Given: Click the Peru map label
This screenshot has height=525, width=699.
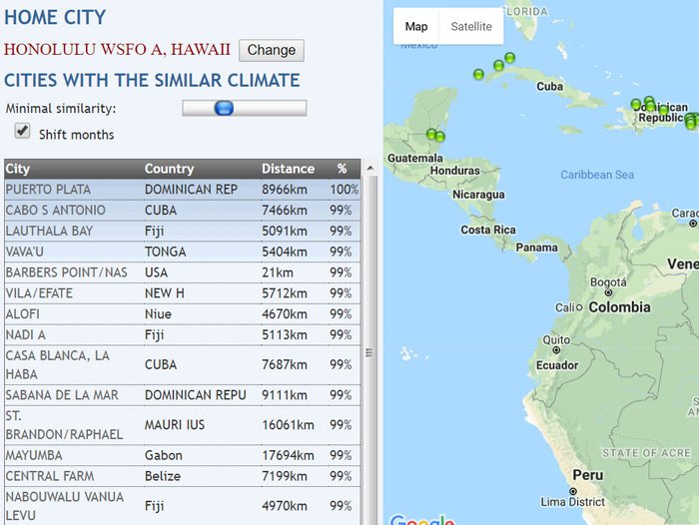Looking at the screenshot, I should [588, 475].
